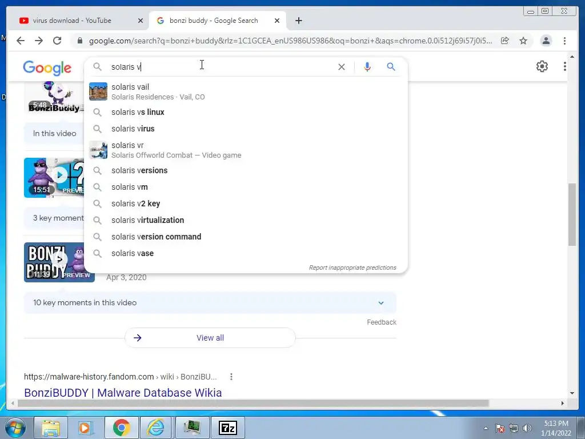Choose suggestion solaris vs linux

pos(246,112)
